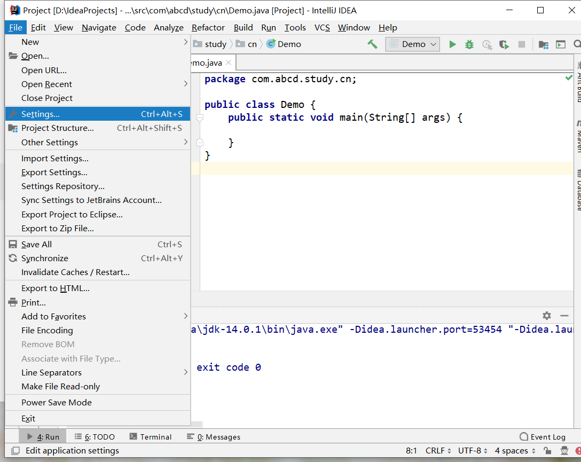Open the Database side panel
This screenshot has width=581, height=462.
tap(578, 190)
